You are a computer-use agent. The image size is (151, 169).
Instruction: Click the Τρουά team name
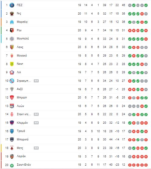click(21, 131)
